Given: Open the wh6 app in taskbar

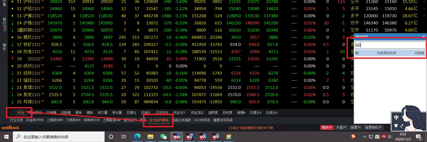Looking at the screenshot, I should (x=176, y=137).
